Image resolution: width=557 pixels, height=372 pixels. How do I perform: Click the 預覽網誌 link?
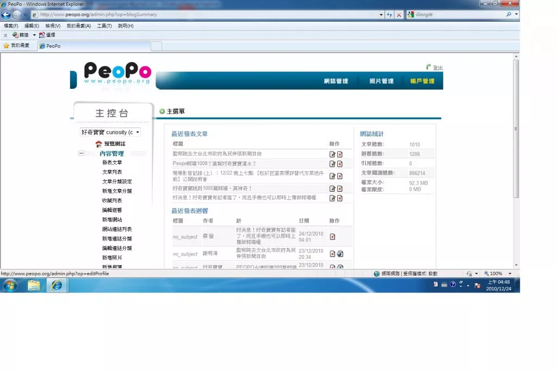[x=115, y=144]
